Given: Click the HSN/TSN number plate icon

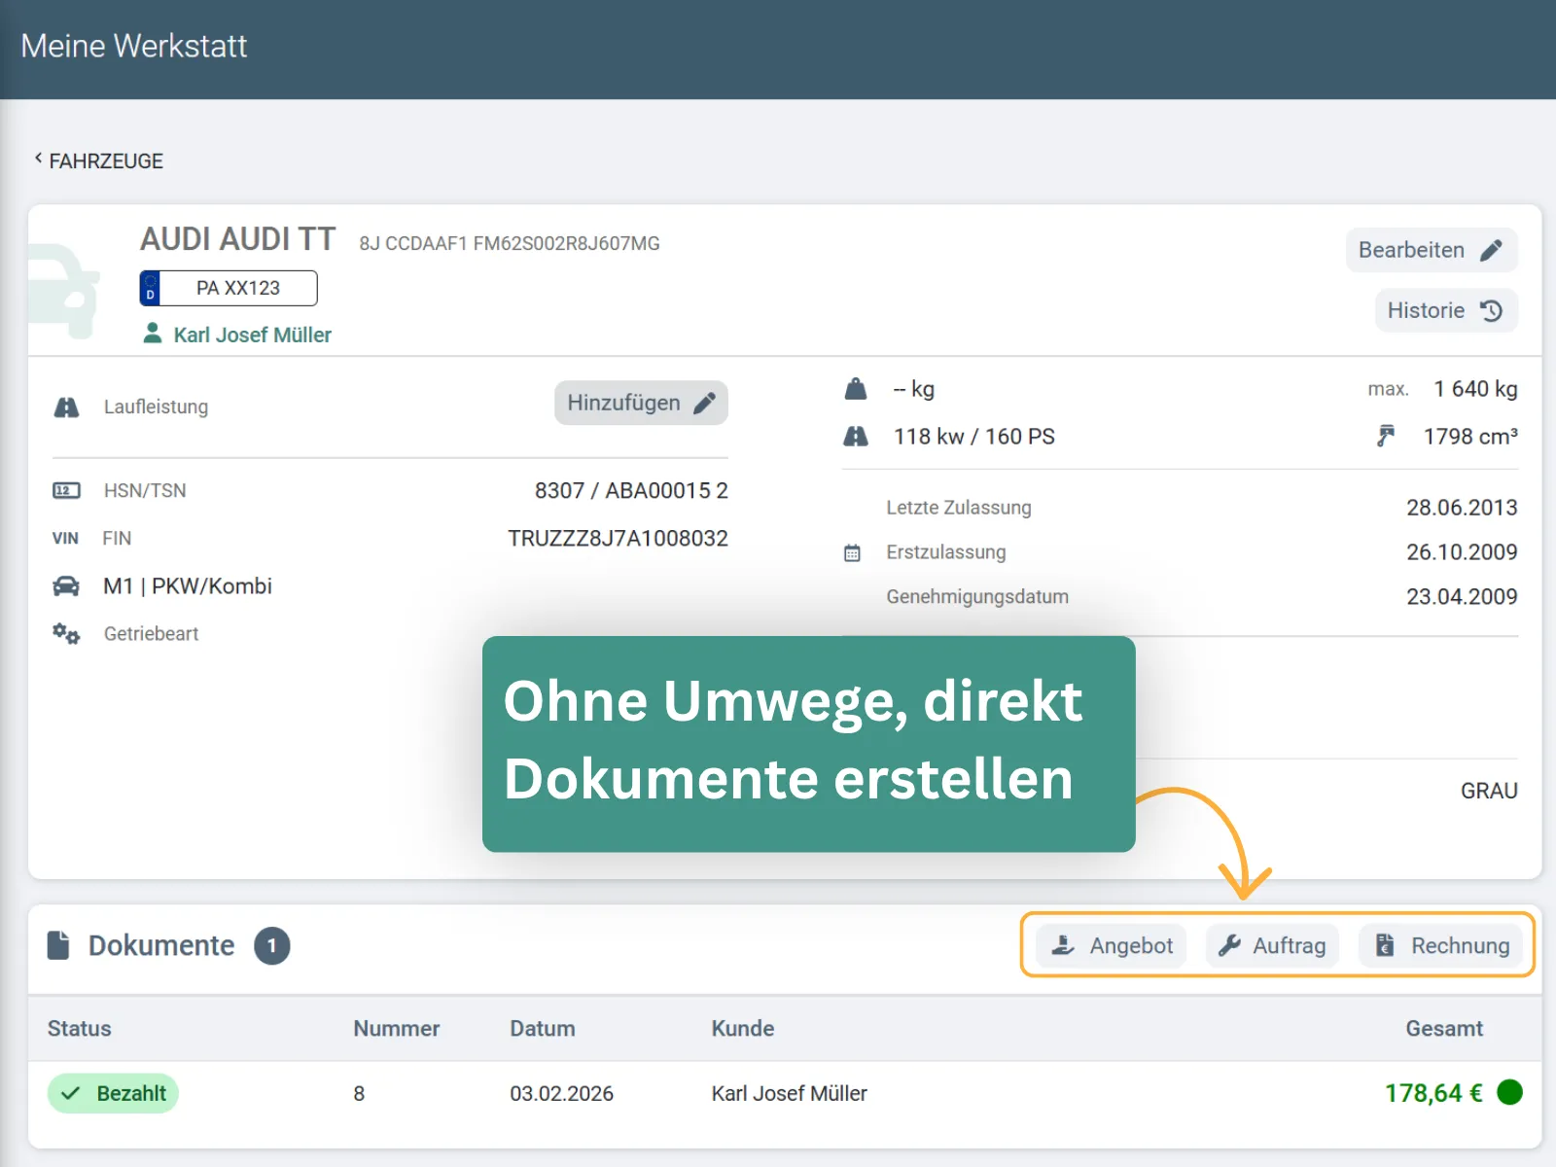Looking at the screenshot, I should [x=66, y=490].
